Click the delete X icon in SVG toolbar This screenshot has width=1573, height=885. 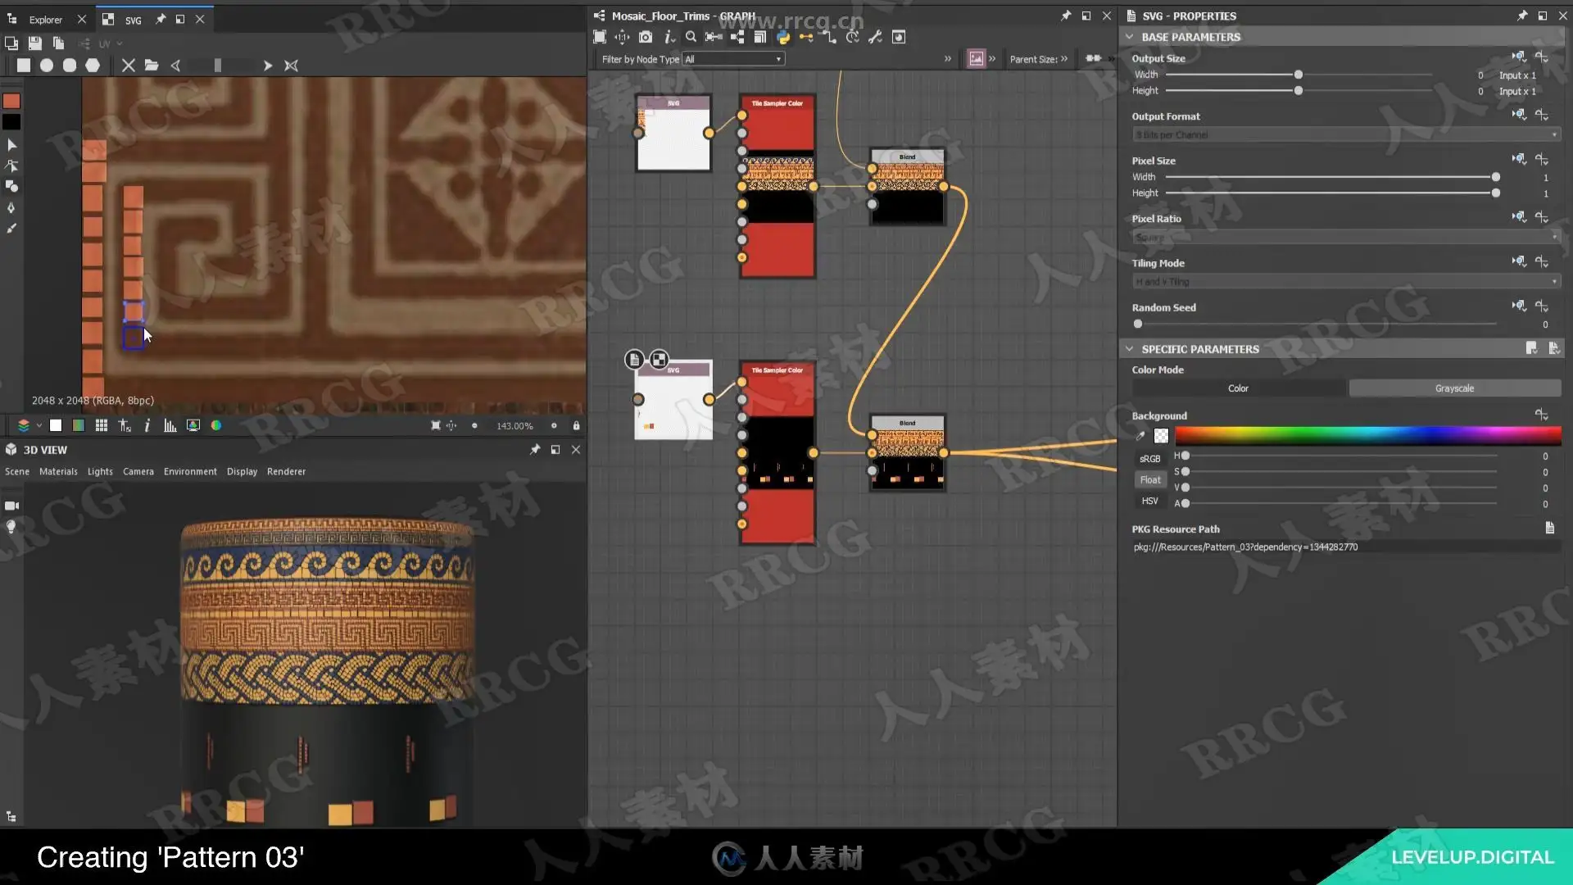tap(129, 65)
